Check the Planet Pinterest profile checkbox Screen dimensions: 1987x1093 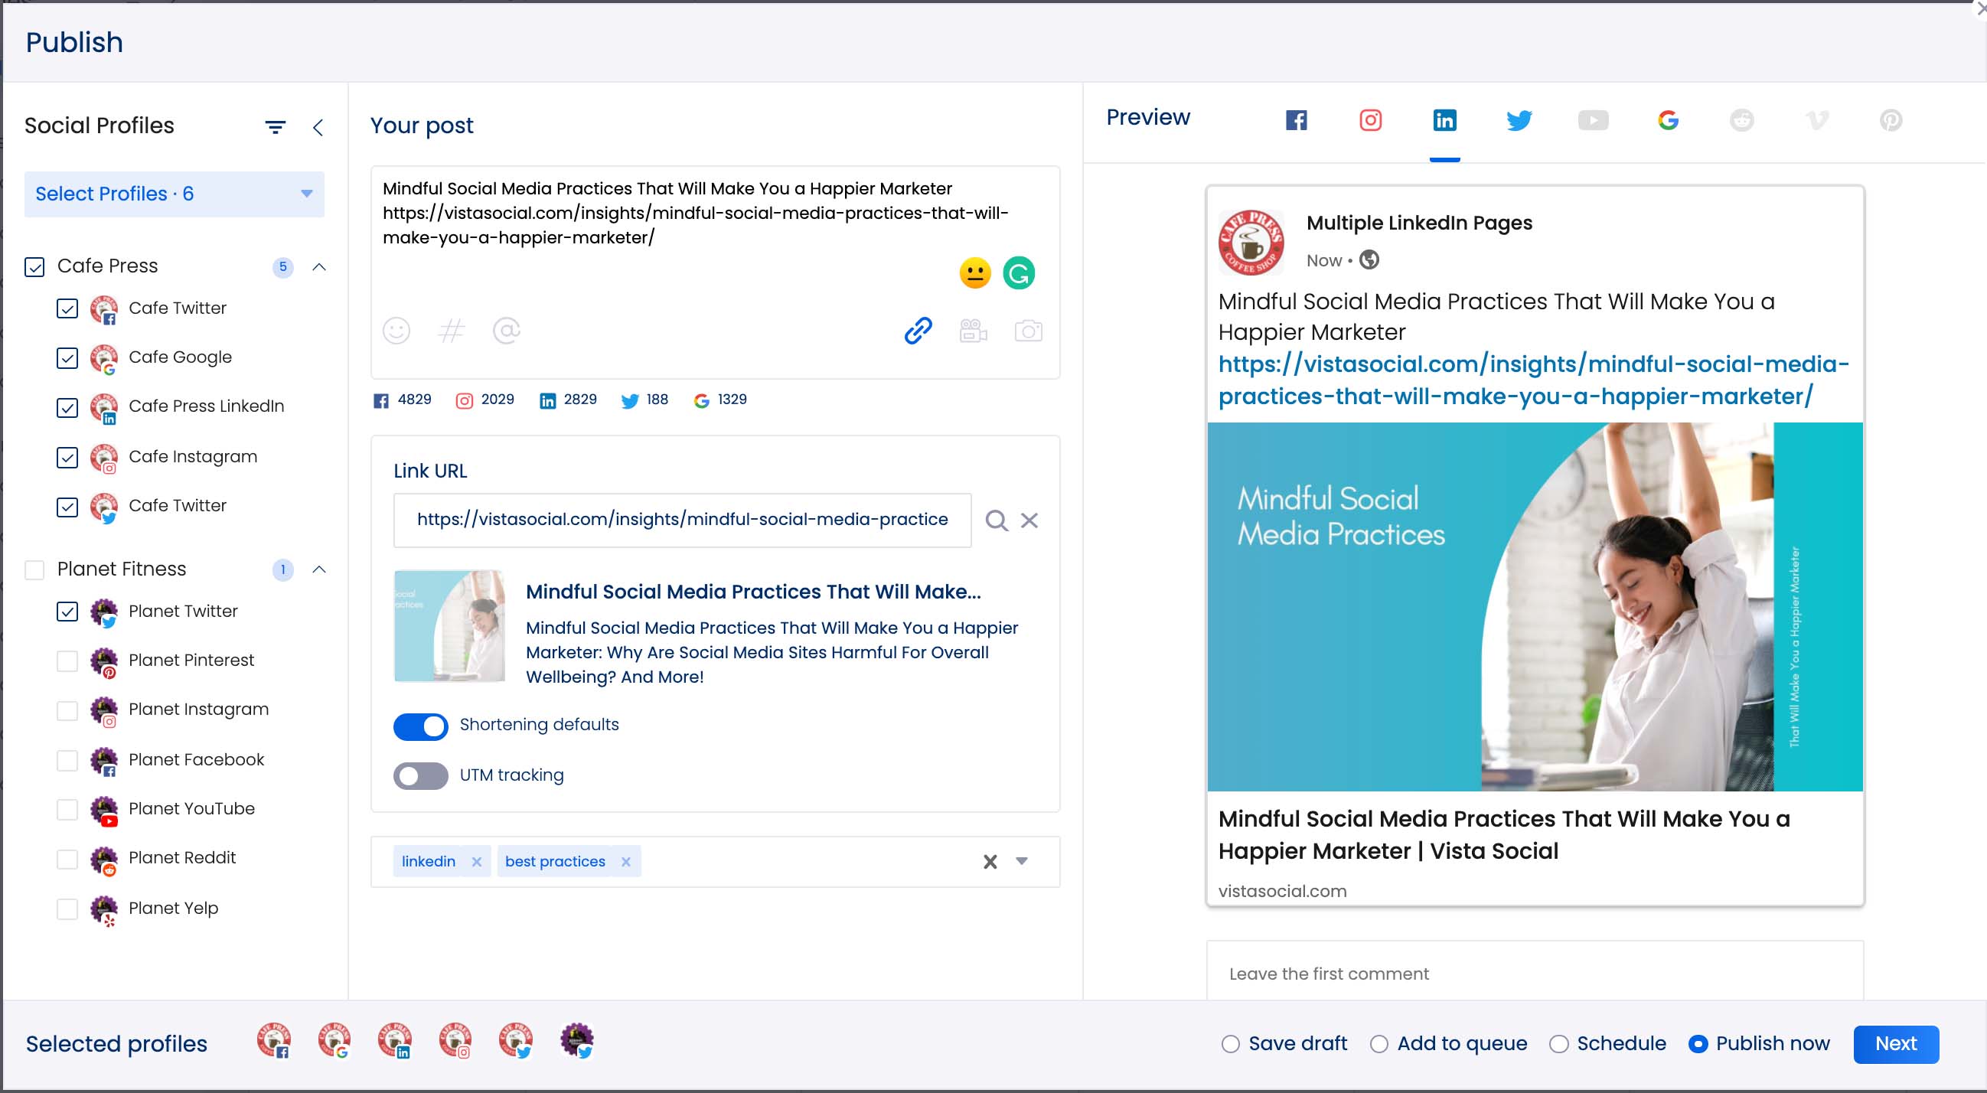(68, 661)
